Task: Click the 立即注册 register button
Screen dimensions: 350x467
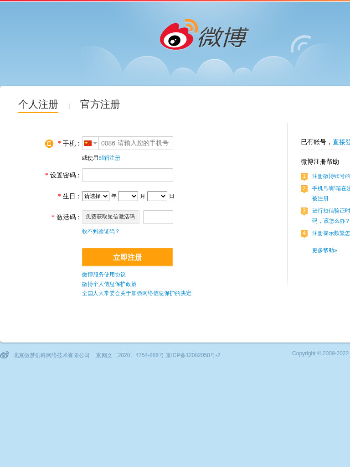Action: point(128,257)
